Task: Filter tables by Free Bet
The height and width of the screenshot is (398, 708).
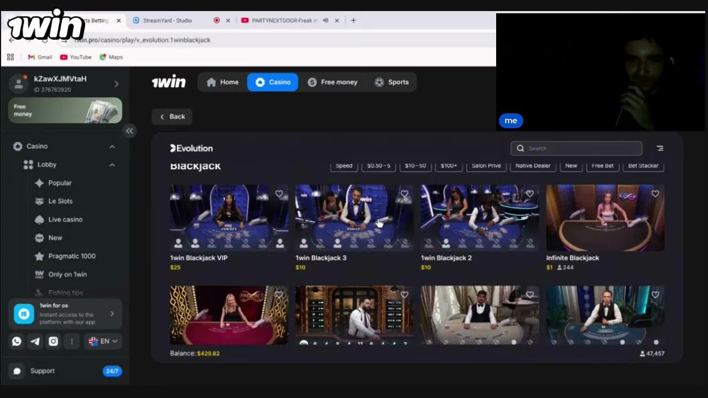Action: pos(602,166)
